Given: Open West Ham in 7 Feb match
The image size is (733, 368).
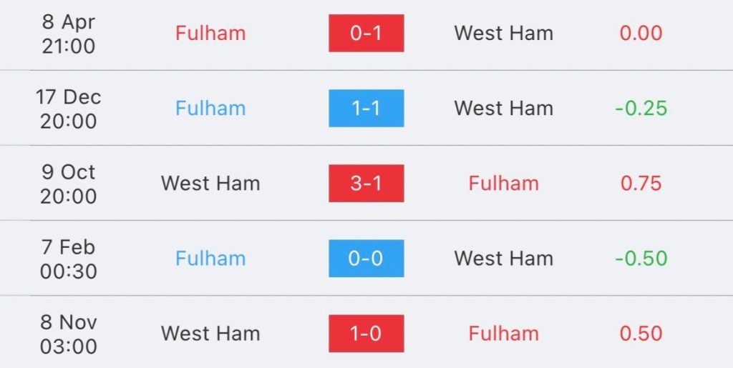Looking at the screenshot, I should (503, 259).
